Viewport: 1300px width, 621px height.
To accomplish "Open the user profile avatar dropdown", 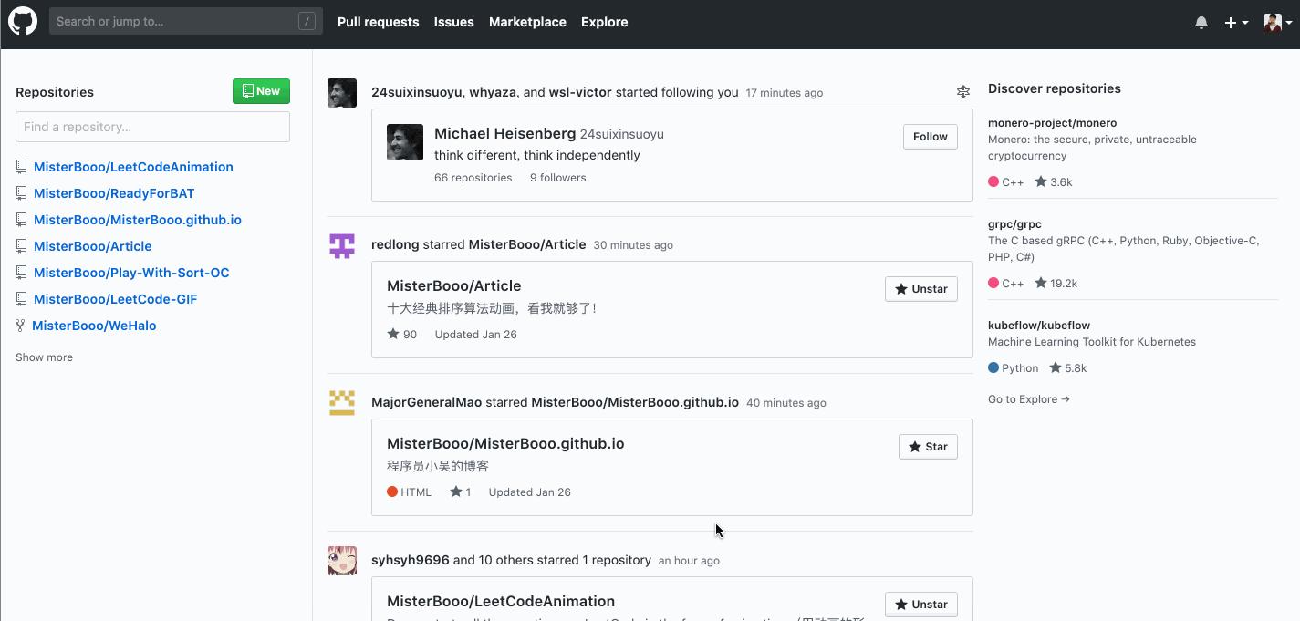I will 1277,22.
